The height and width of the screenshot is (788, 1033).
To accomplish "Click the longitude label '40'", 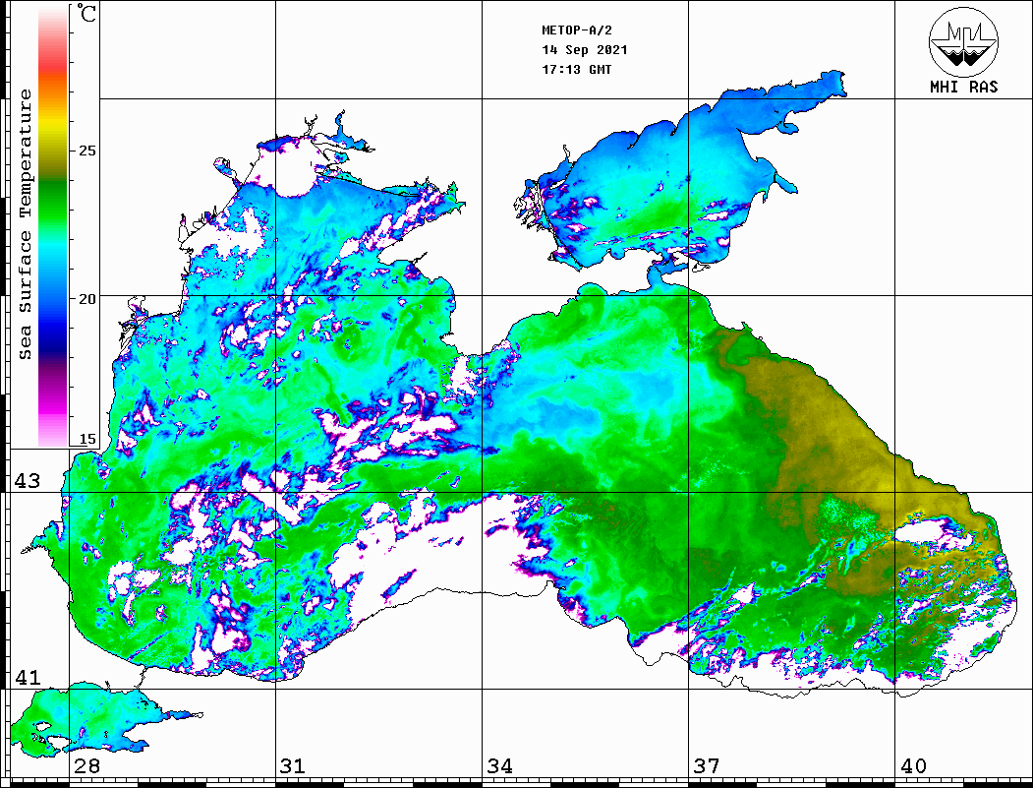I will [913, 765].
